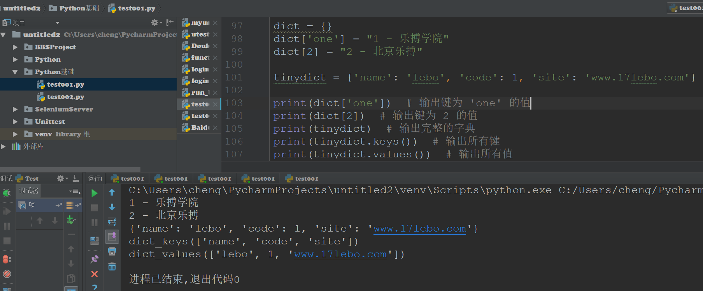Place cursor on line 101 tinydict code
Viewport: 703px width, 291px height.
pyautogui.click(x=484, y=77)
